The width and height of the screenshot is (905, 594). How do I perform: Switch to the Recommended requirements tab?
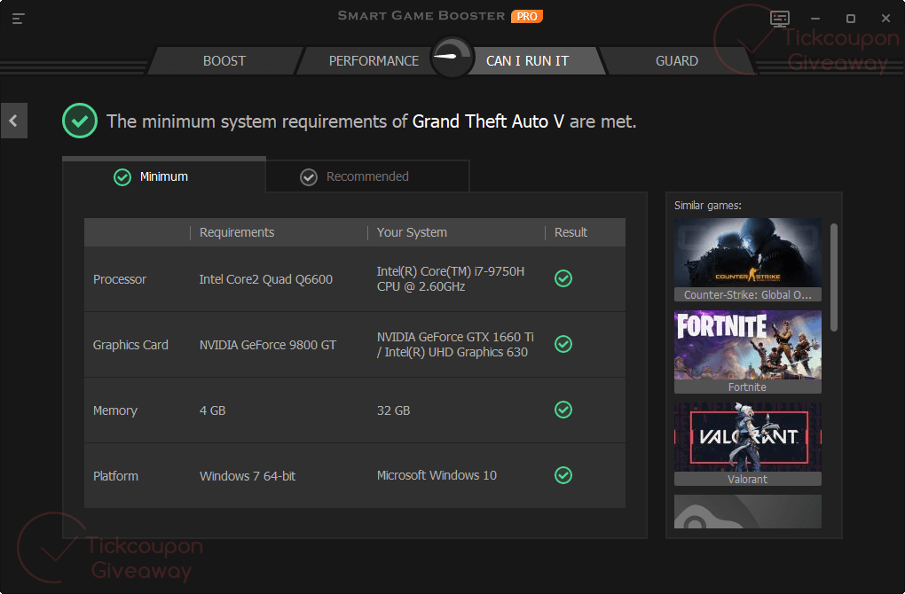coord(367,176)
